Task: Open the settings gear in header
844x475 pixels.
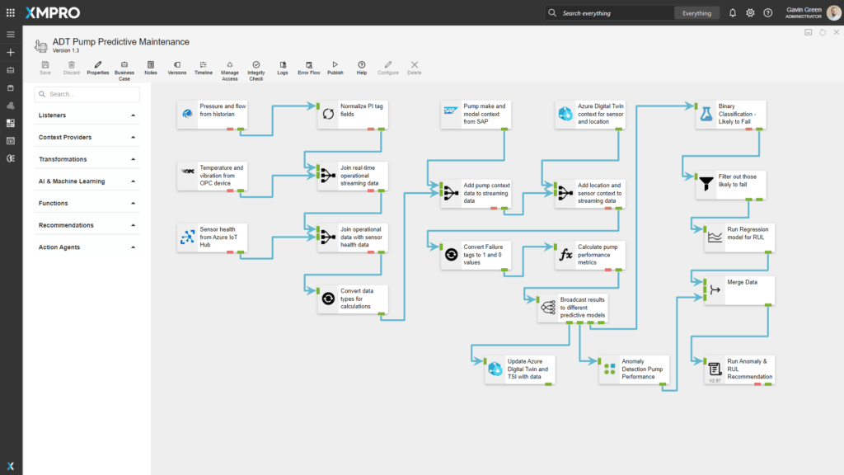Action: pos(750,13)
